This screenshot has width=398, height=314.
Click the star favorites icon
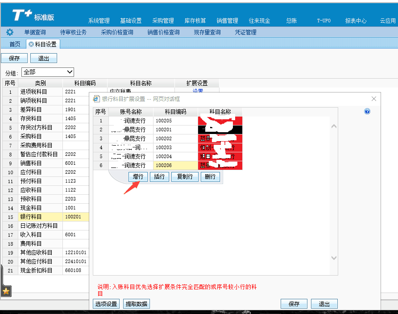click(x=6, y=291)
